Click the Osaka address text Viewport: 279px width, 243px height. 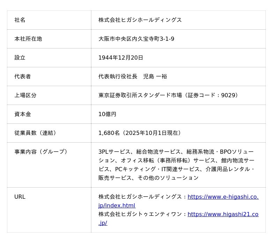(136, 39)
